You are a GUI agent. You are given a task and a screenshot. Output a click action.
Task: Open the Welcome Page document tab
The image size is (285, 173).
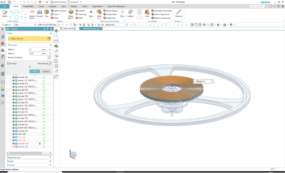(x=69, y=28)
